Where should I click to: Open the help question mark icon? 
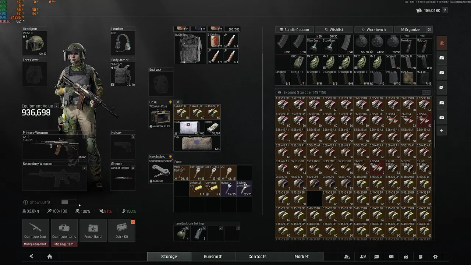[x=445, y=11]
